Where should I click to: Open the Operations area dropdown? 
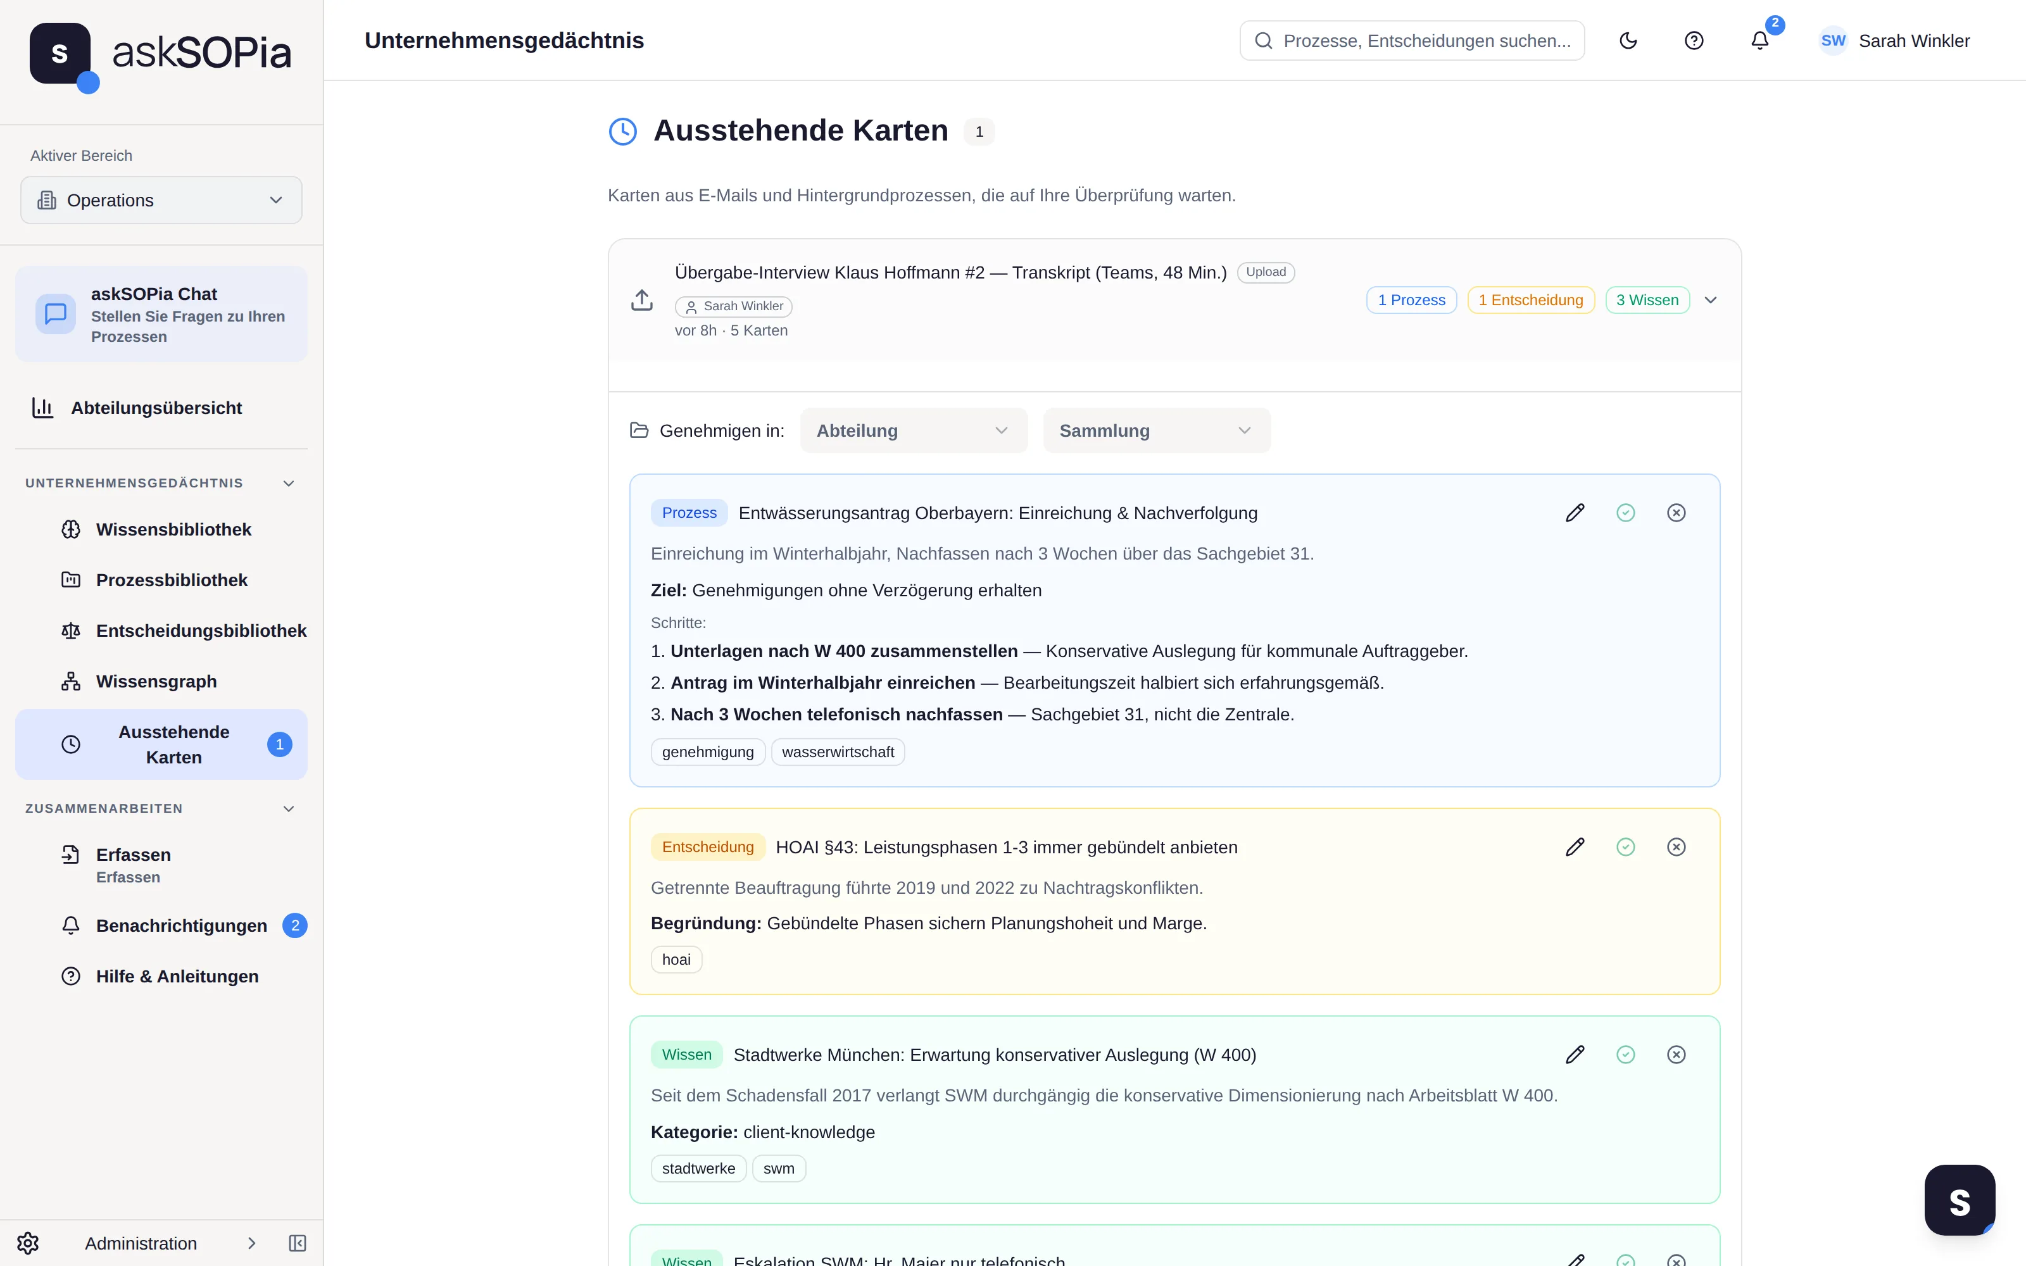[x=161, y=200]
